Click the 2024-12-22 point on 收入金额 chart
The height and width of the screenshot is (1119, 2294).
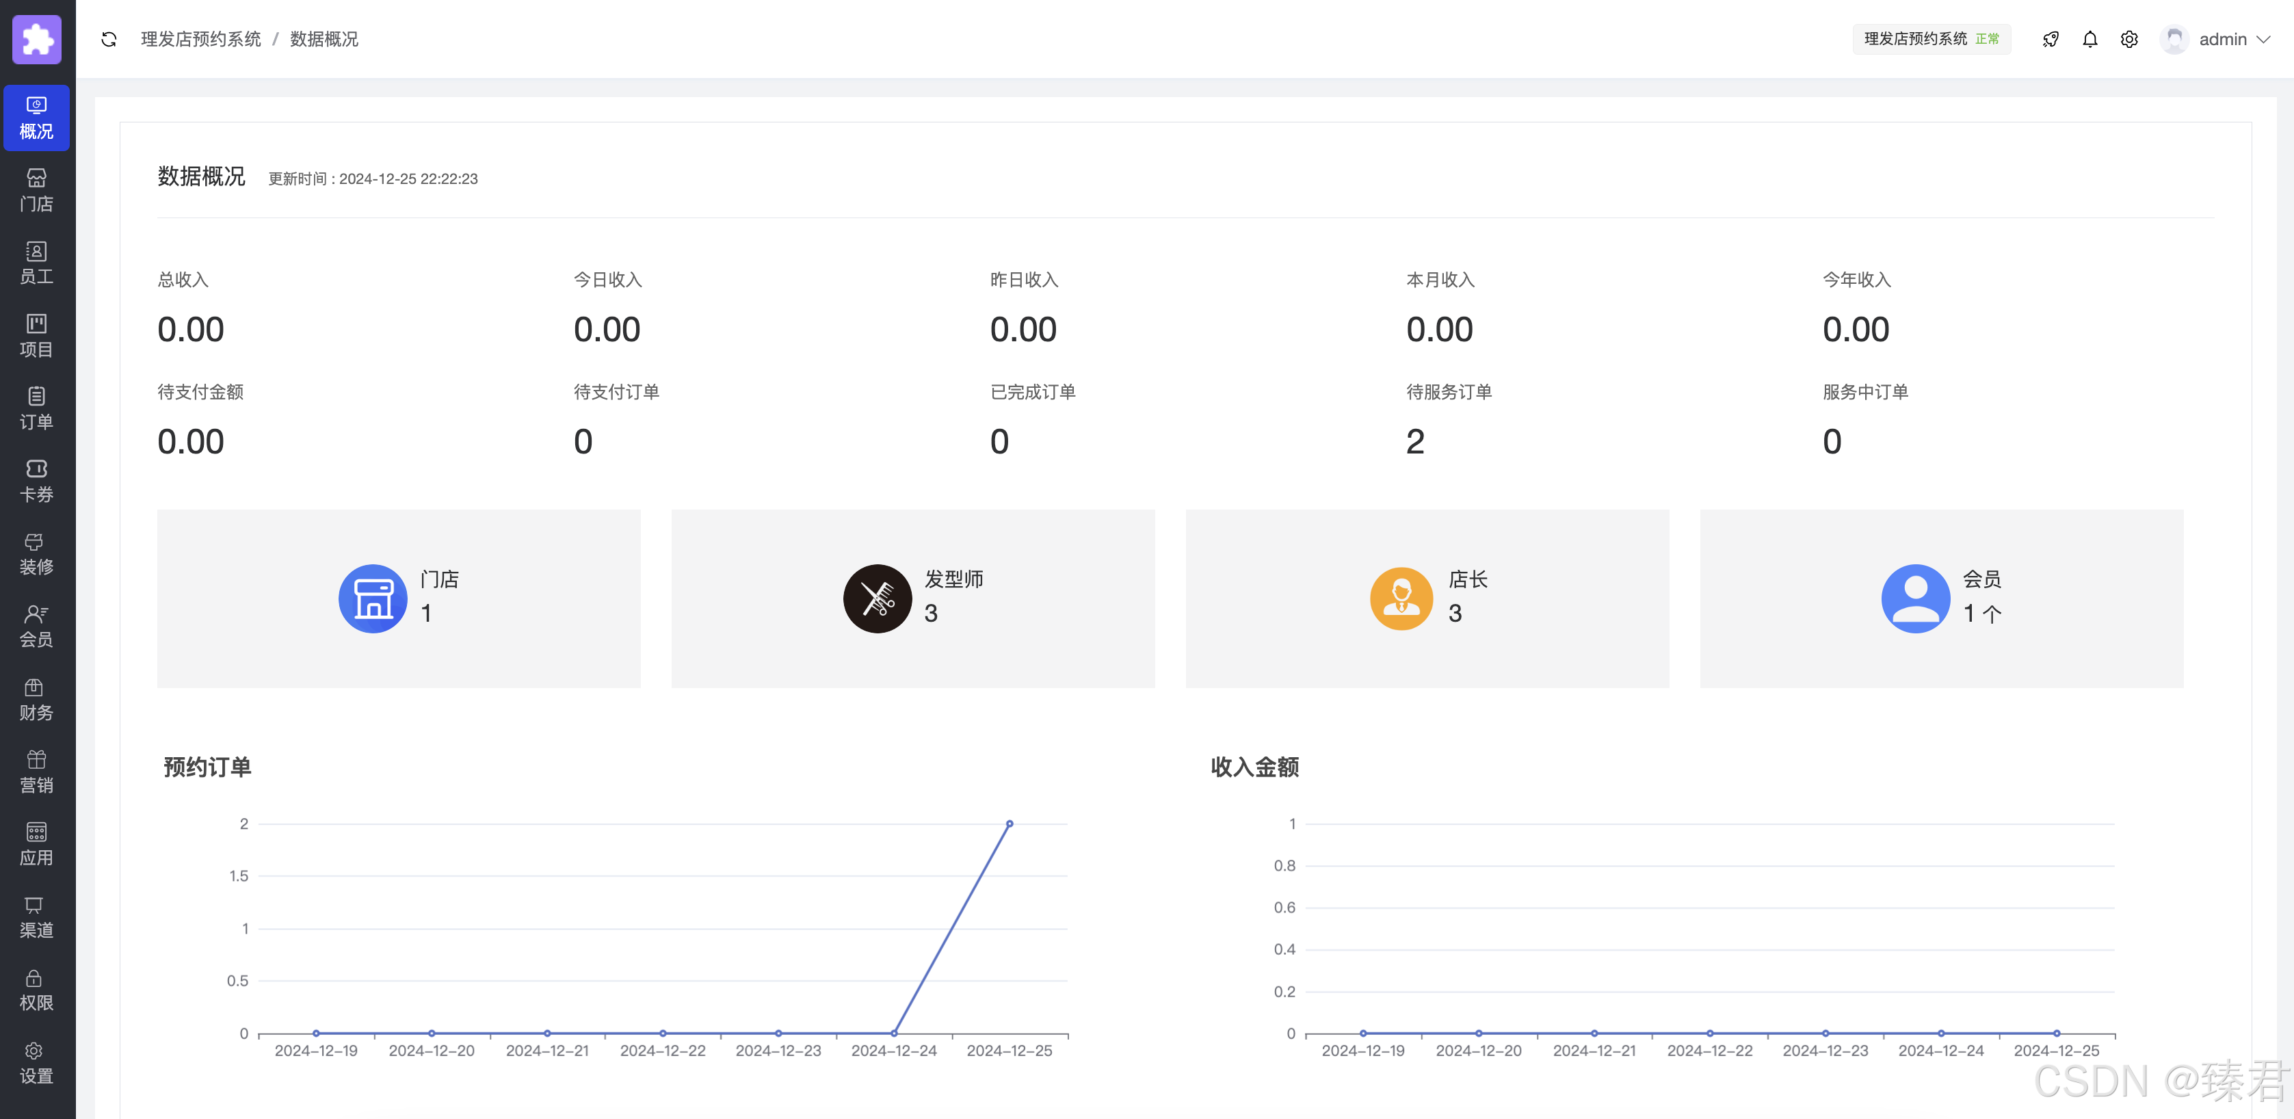[x=1710, y=1033]
